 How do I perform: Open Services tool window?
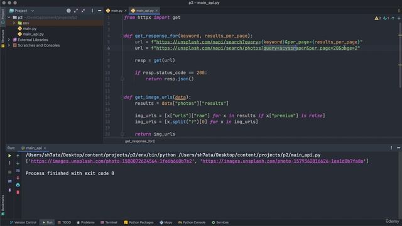coord(220,222)
